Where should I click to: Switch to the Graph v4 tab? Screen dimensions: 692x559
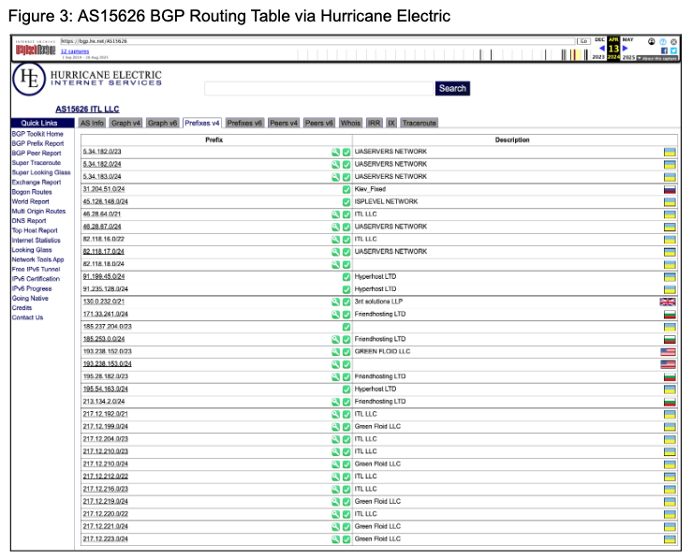(125, 123)
